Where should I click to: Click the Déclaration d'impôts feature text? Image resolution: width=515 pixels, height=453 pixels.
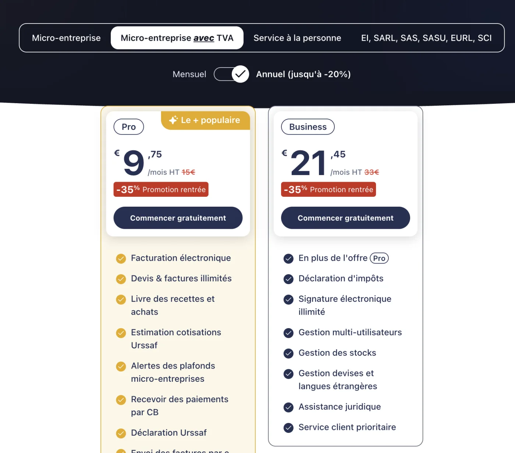[x=341, y=279]
